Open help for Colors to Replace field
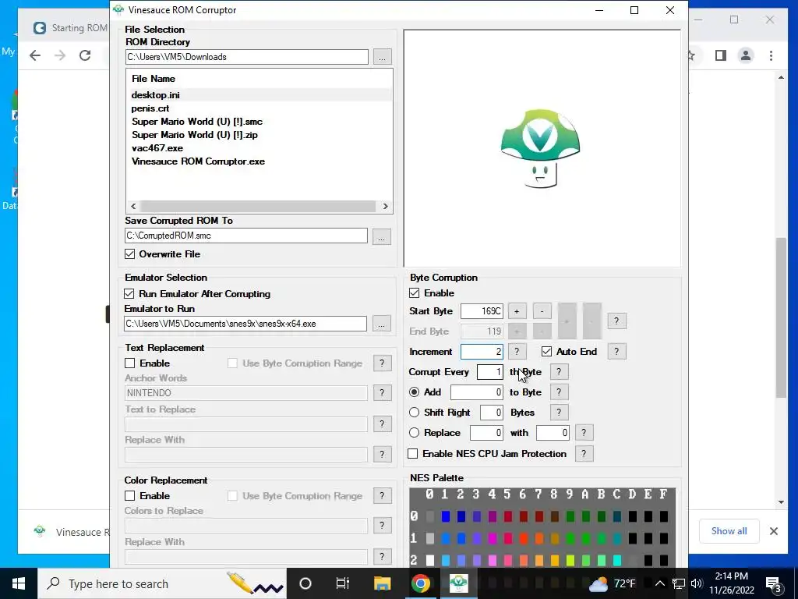 click(382, 526)
